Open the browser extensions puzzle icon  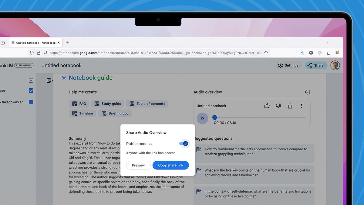point(329,53)
